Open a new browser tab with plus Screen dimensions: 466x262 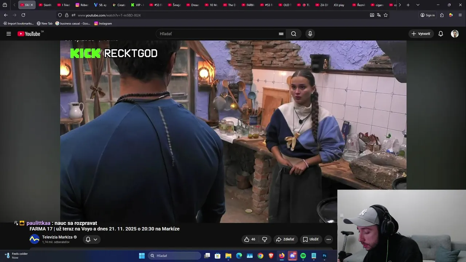[x=408, y=5]
